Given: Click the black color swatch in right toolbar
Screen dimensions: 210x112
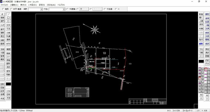Looking at the screenshot, I should tap(201, 62).
